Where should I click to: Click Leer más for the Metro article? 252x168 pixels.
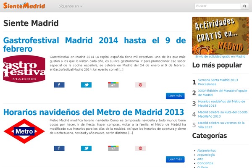click(175, 159)
